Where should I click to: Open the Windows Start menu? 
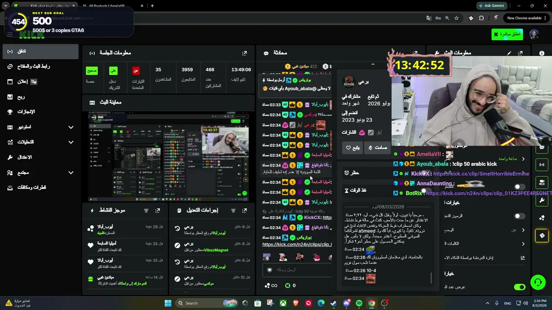click(x=168, y=303)
